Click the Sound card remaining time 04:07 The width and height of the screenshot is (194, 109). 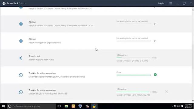pyautogui.click(x=155, y=58)
